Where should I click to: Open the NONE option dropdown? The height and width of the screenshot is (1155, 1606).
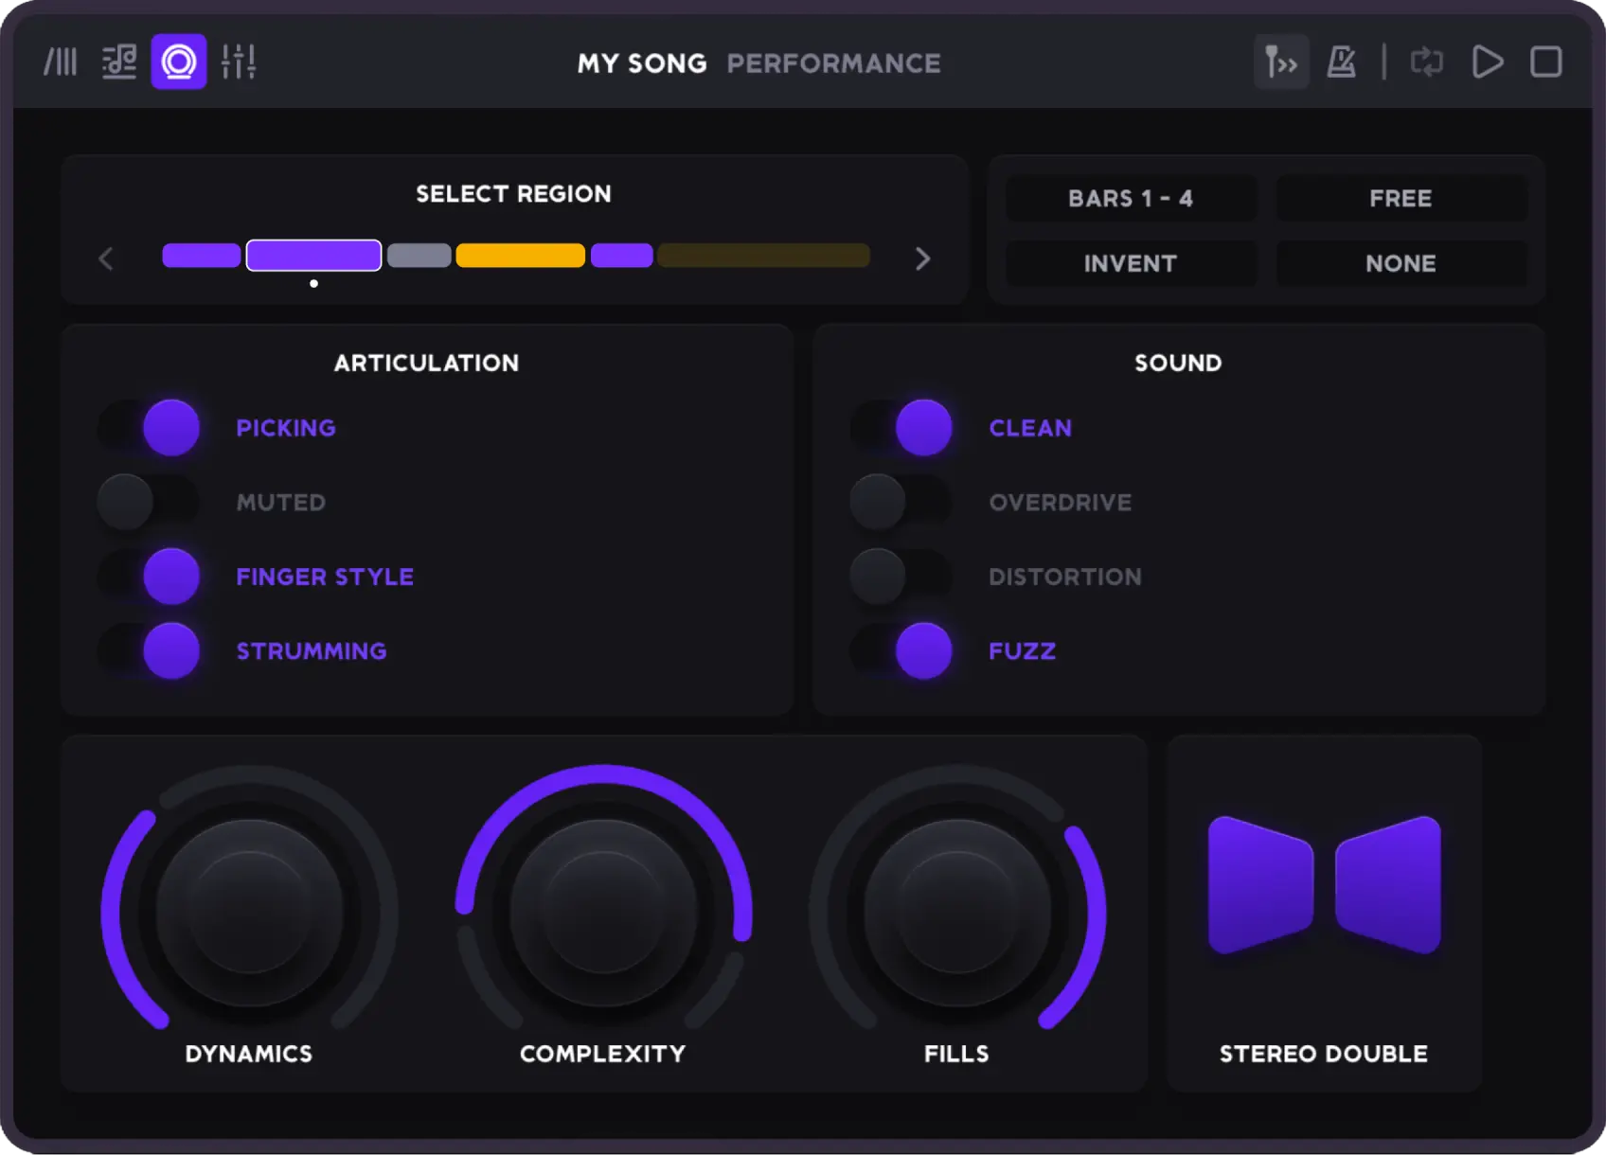(x=1401, y=263)
